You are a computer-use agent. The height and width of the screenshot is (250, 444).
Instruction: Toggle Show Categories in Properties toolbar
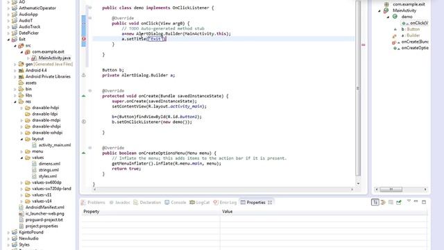(x=375, y=202)
